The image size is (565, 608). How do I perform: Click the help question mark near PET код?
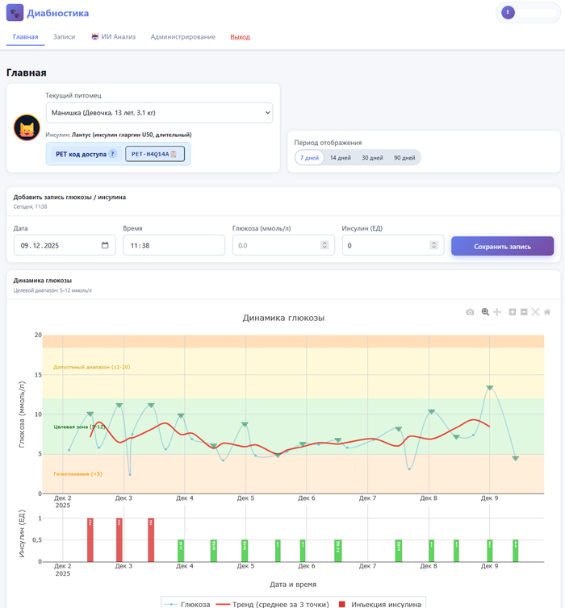click(x=112, y=154)
